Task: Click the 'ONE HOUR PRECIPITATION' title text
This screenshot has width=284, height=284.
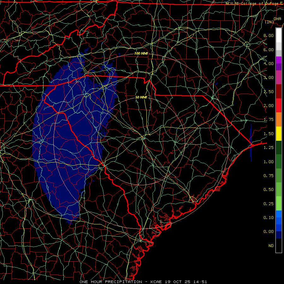Action: pos(111,282)
